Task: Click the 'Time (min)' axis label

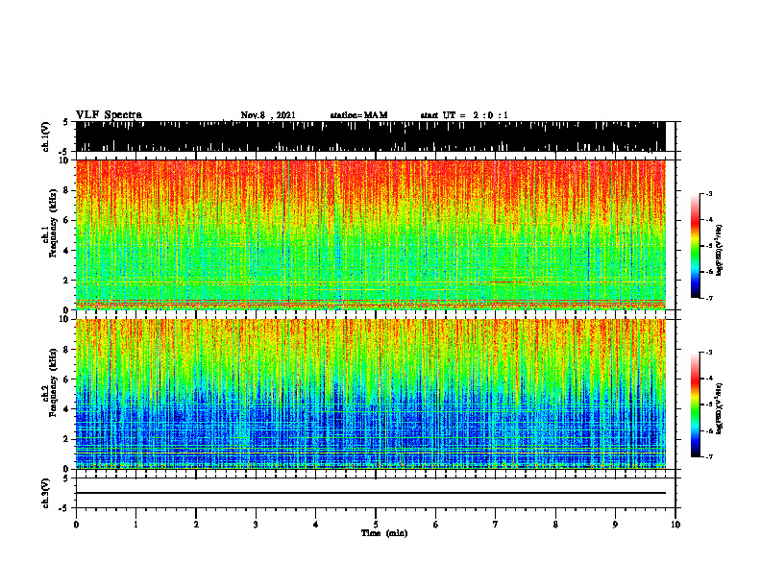Action: coord(384,533)
